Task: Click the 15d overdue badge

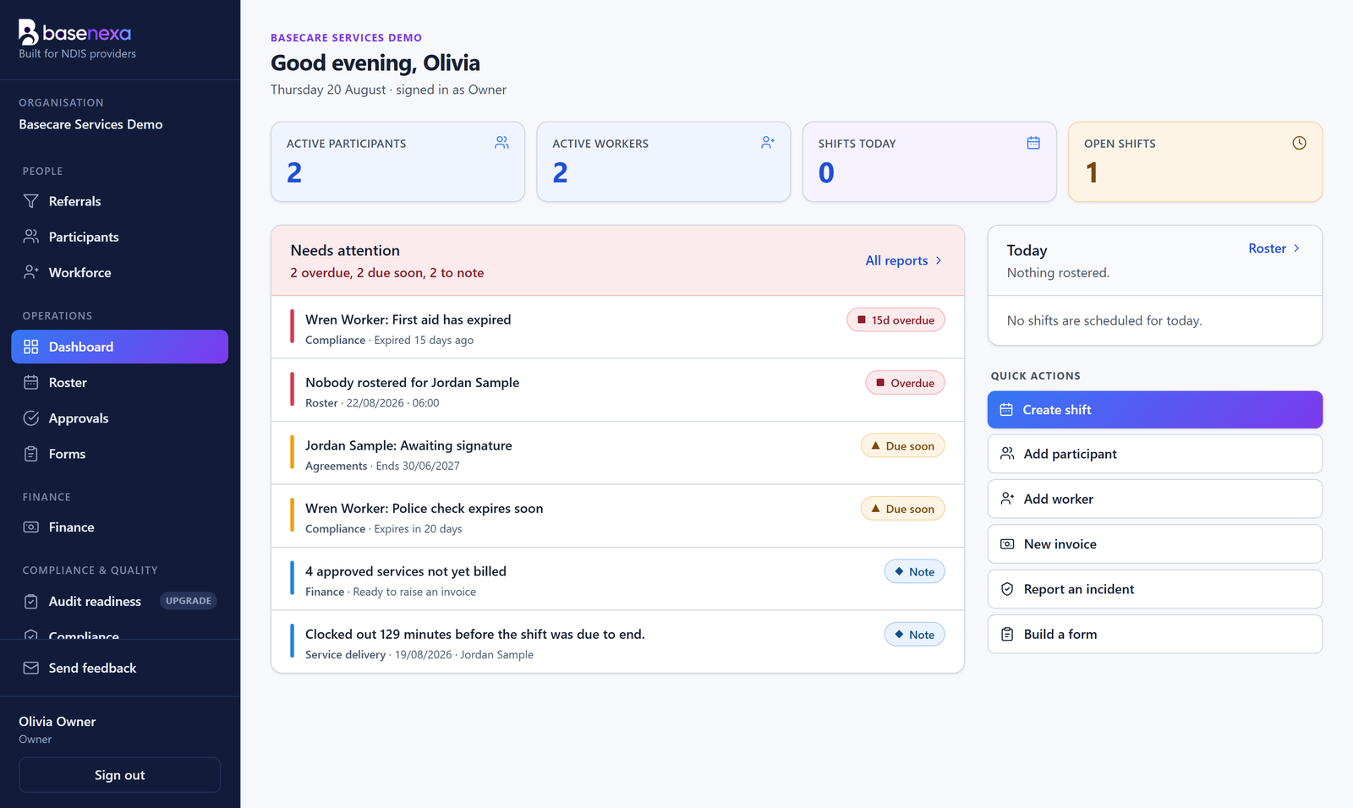Action: [x=896, y=320]
